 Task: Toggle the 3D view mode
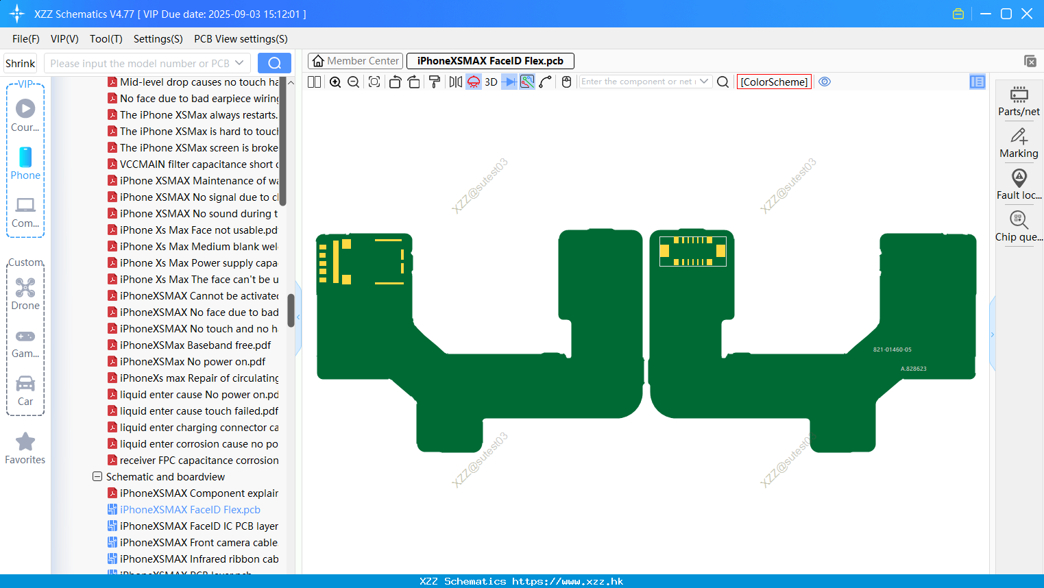[x=491, y=82]
